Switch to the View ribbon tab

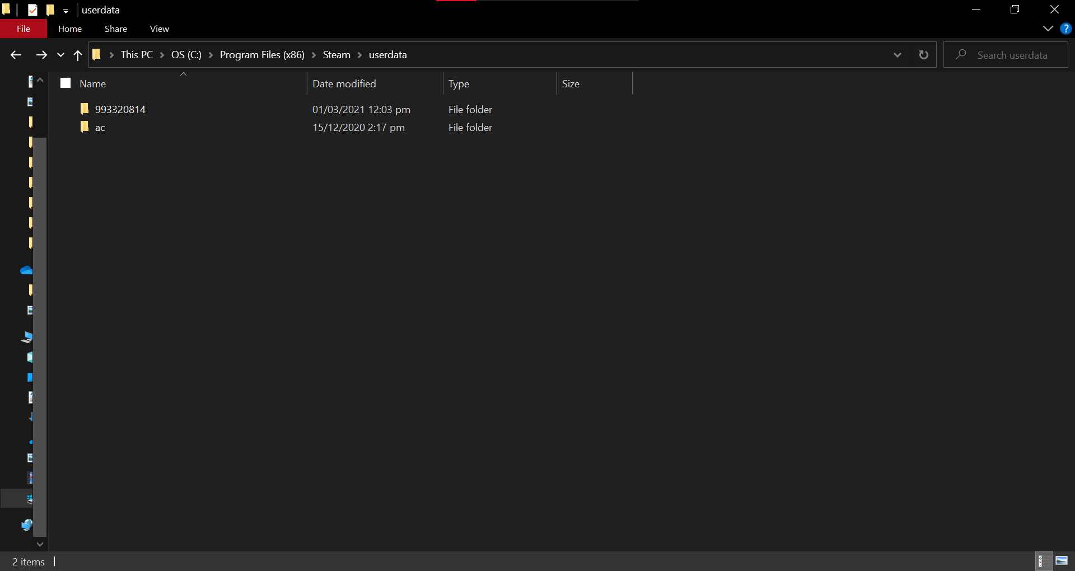tap(159, 29)
